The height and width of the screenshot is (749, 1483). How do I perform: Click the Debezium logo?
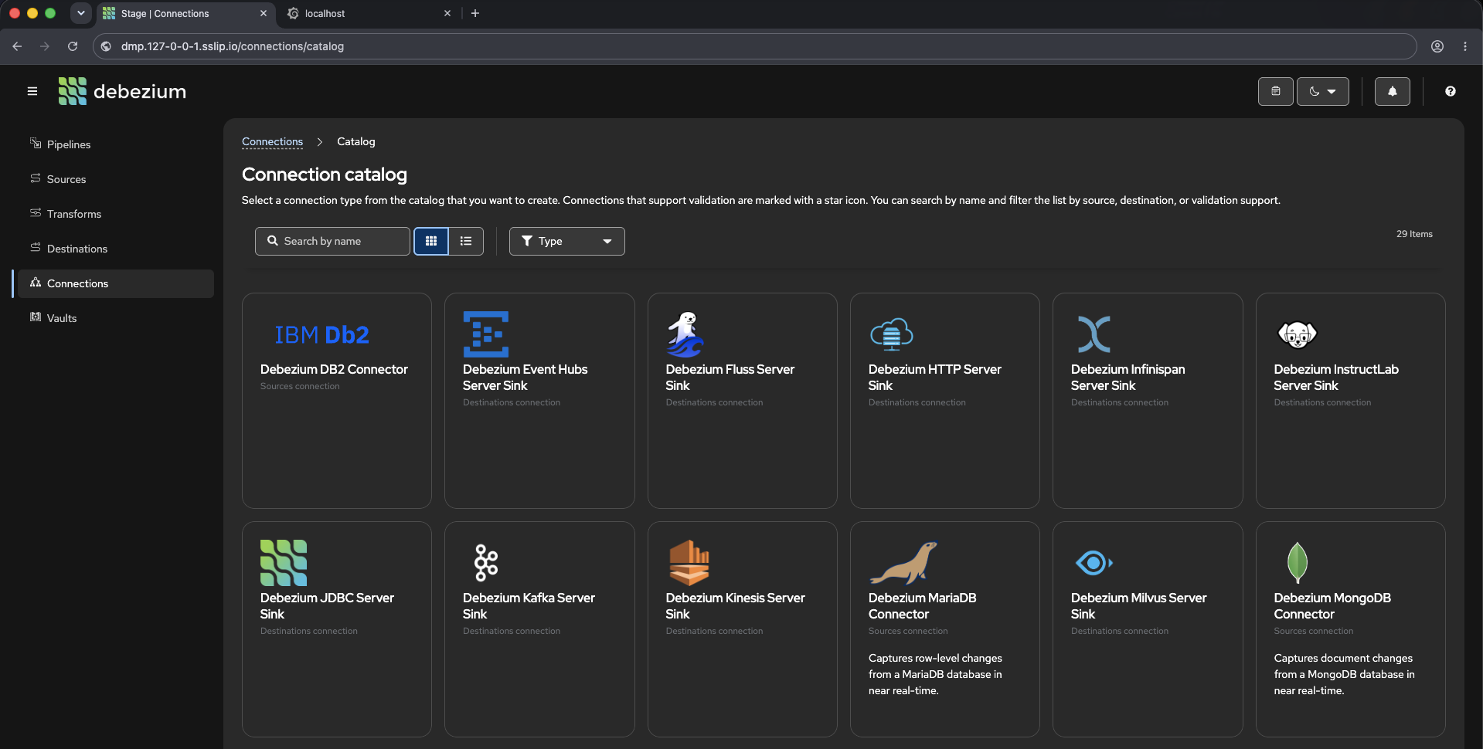click(x=122, y=91)
